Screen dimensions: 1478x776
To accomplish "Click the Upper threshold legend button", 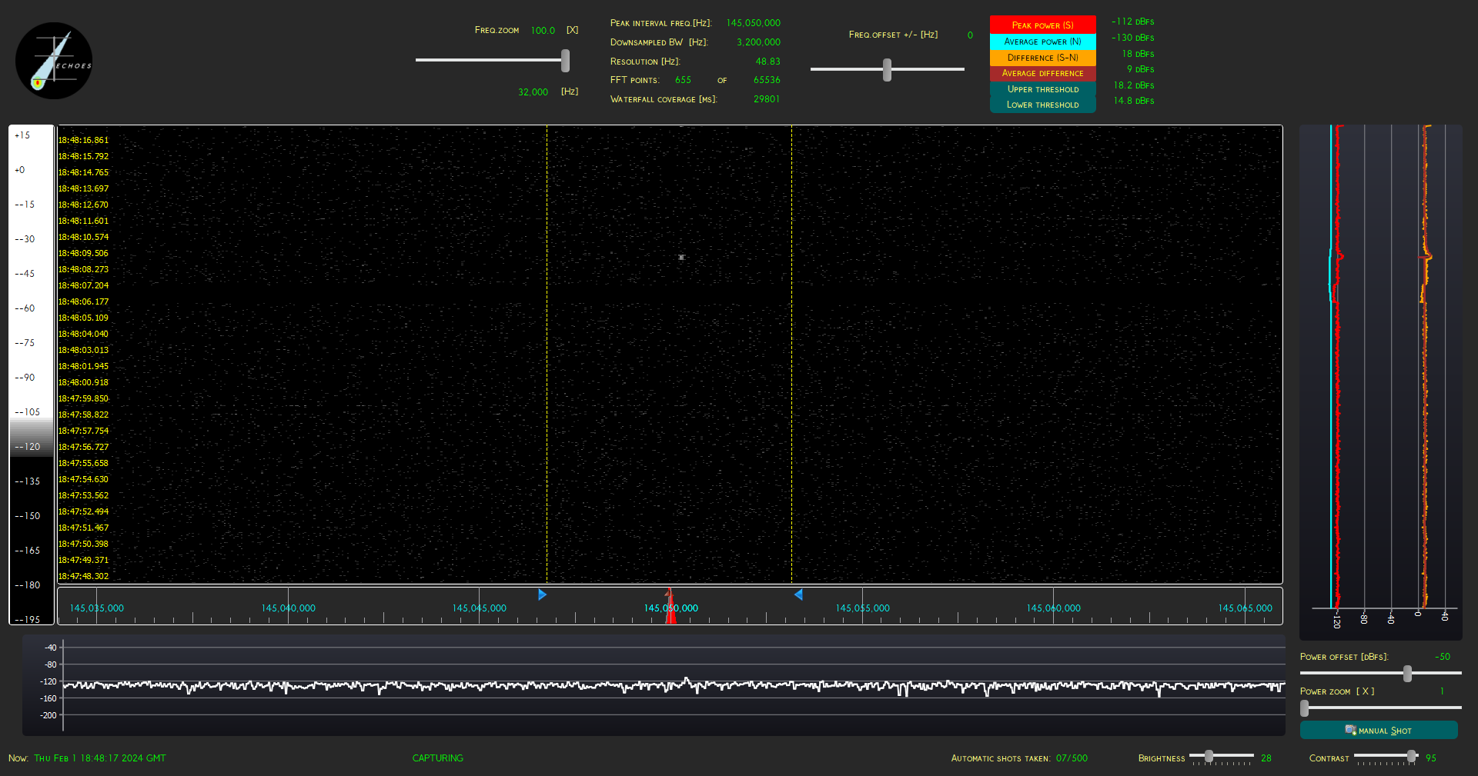I will point(1042,89).
